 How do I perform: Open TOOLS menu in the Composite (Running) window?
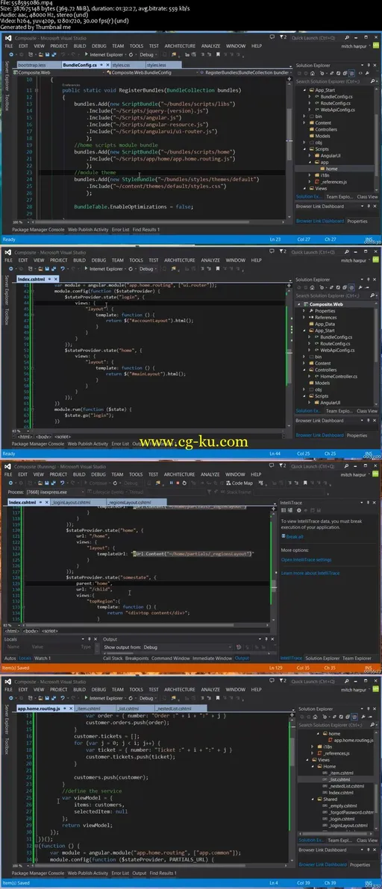pos(136,474)
